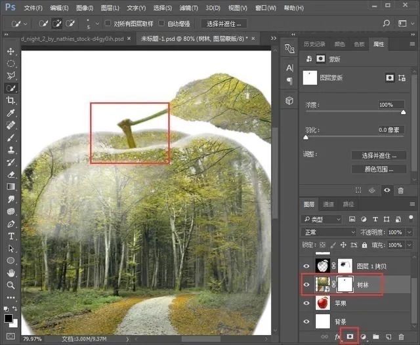Switch to the 通道 tab
The image size is (420, 345).
point(329,204)
